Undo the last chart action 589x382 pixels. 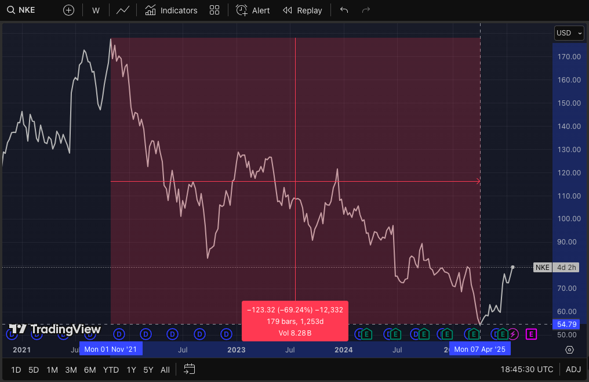(x=344, y=10)
